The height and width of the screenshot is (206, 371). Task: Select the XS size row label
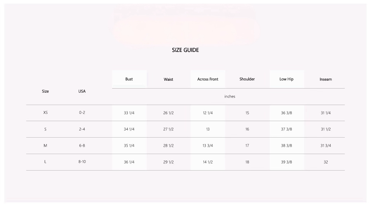click(45, 112)
